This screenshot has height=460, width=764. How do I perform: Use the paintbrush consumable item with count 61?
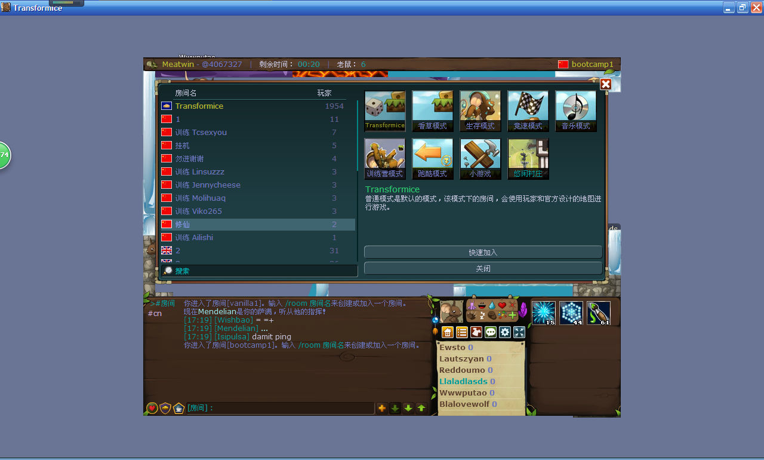click(599, 313)
